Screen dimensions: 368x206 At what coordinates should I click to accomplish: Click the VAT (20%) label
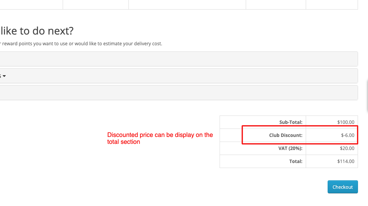[x=290, y=148]
